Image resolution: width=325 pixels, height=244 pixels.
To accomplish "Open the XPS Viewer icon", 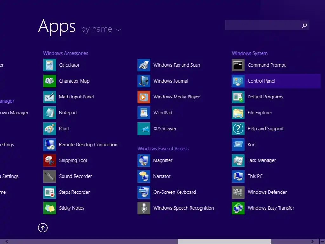I will (144, 129).
